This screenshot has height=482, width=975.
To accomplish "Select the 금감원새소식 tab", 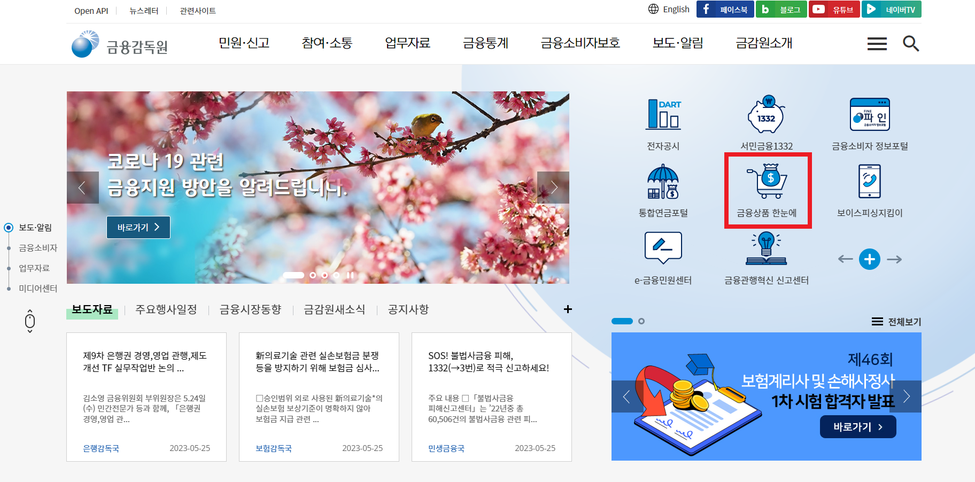I will 335,310.
